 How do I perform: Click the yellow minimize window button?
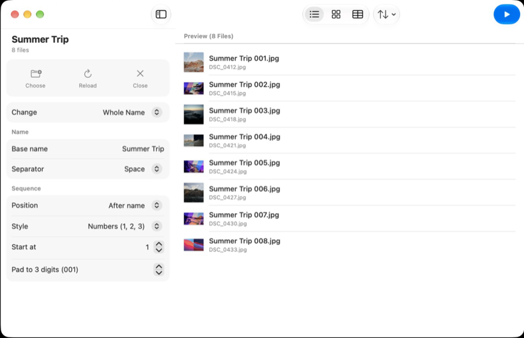[27, 14]
